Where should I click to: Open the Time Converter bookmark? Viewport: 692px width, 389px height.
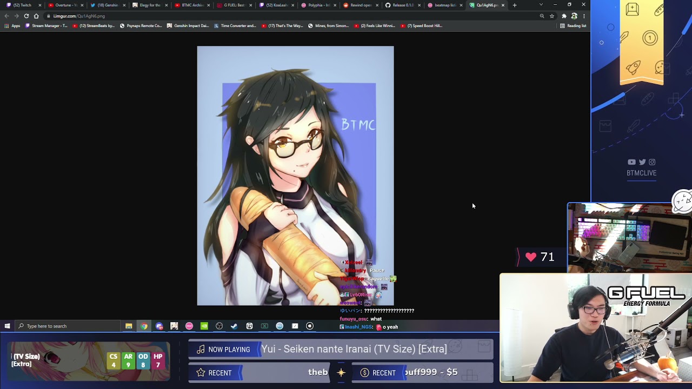(235, 26)
